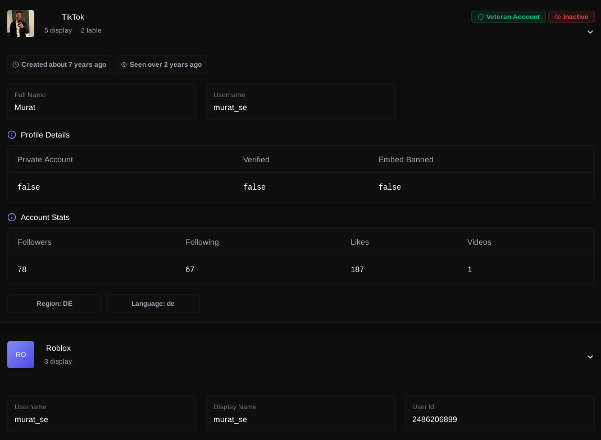Select the TikTok Full Name field Murat
Image resolution: width=601 pixels, height=440 pixels.
pyautogui.click(x=102, y=102)
